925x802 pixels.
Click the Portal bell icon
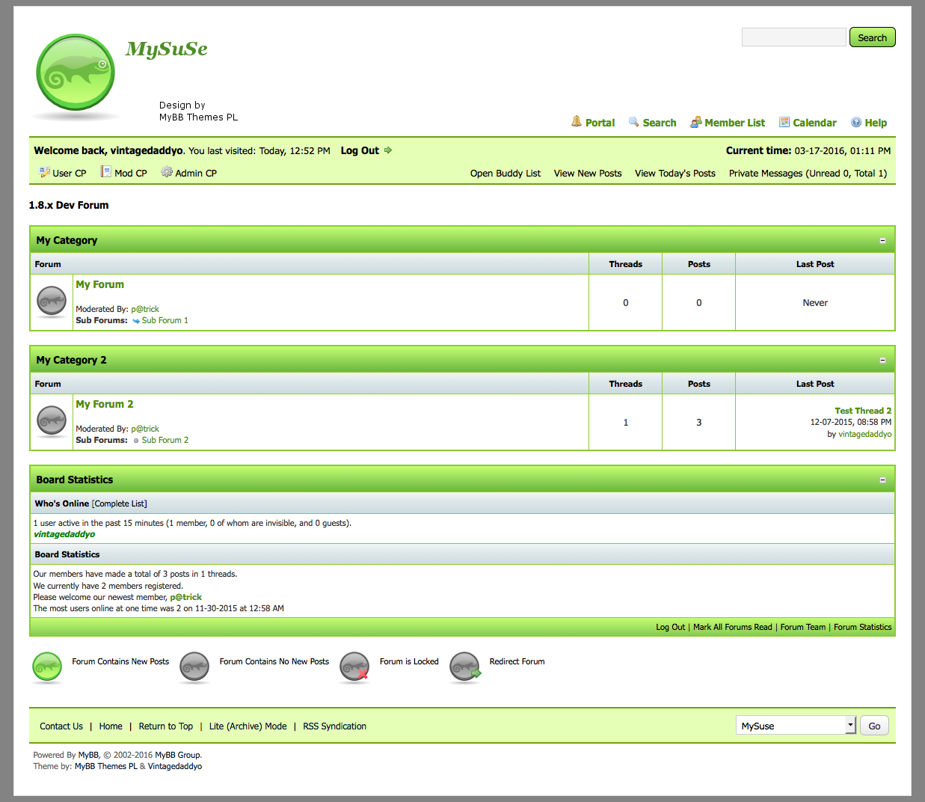click(x=577, y=121)
